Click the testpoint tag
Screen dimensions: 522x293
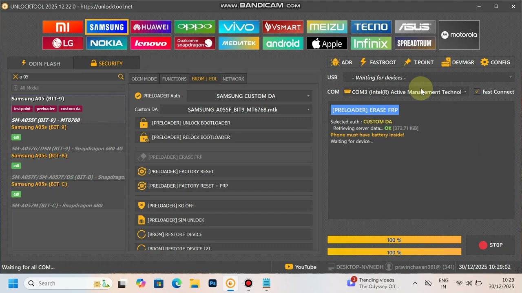22,109
